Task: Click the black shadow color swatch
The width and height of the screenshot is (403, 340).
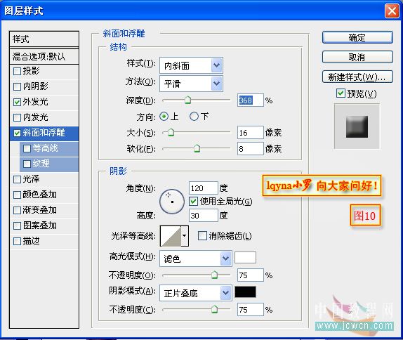Action: 245,292
